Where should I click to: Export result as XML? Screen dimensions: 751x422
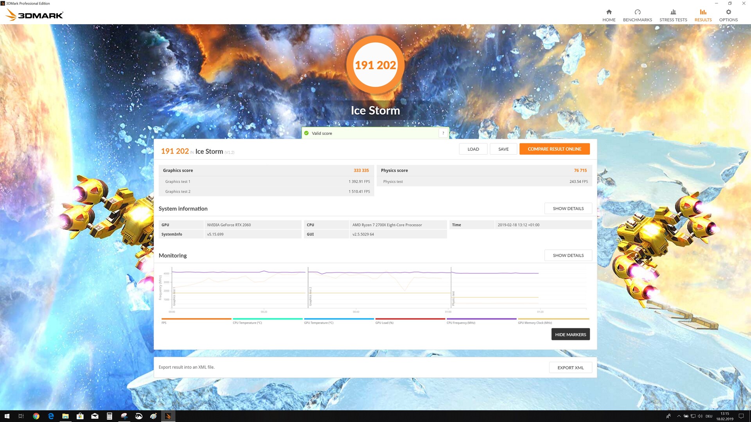click(x=570, y=368)
